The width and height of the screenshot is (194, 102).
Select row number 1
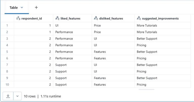coord(7,25)
